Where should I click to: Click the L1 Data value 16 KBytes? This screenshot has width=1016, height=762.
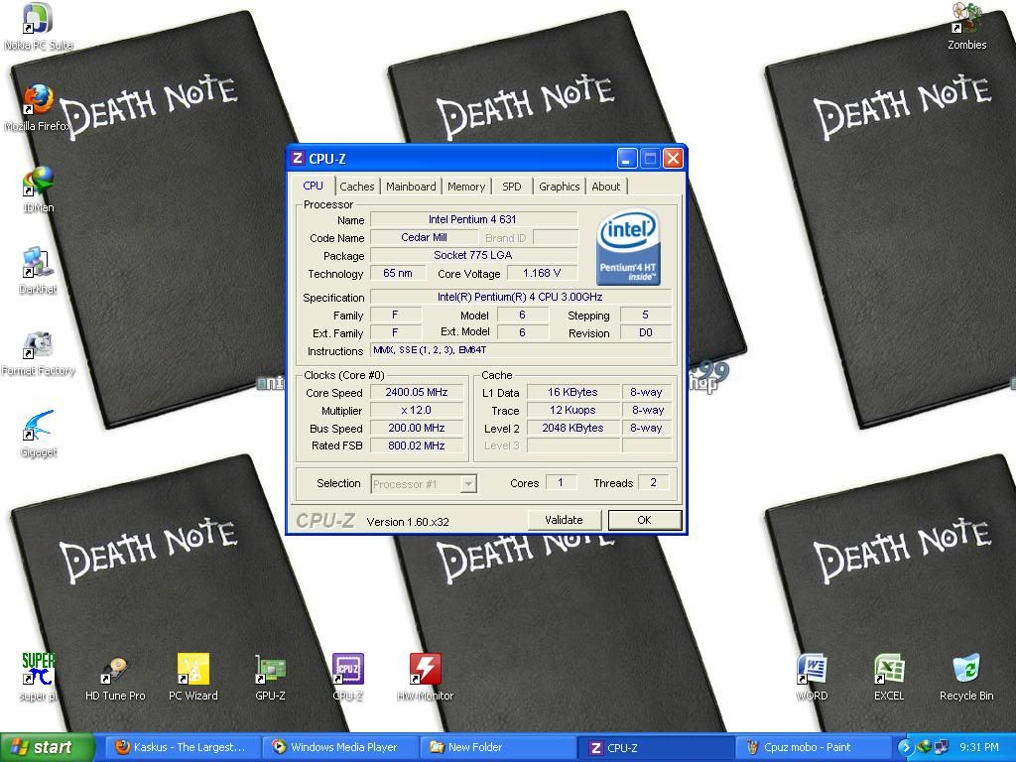[x=572, y=392]
